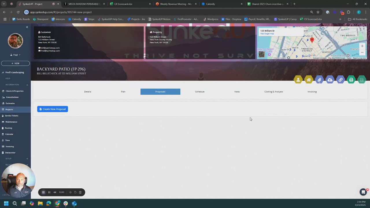The image size is (370, 208).
Task: Click View larger map link
Action: [267, 34]
